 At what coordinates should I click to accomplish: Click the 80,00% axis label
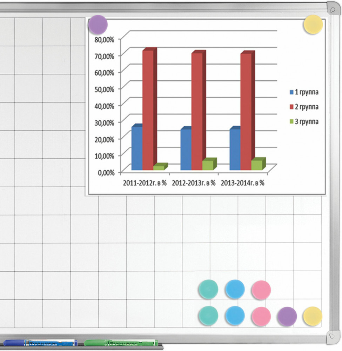105,40
